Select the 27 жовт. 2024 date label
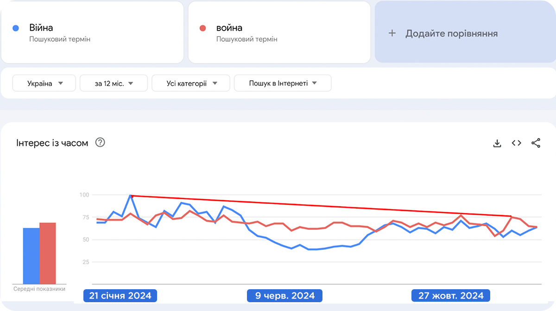Viewport: 556px width, 311px height. point(451,295)
